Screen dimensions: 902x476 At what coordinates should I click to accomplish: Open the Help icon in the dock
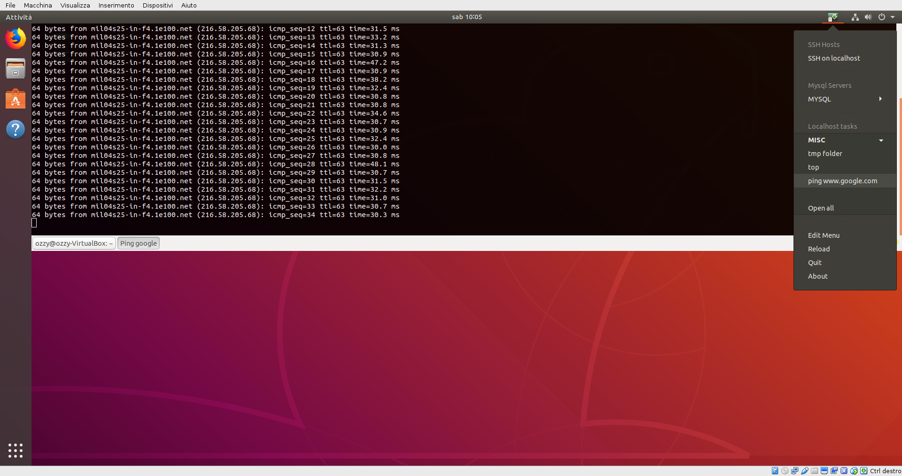[16, 129]
